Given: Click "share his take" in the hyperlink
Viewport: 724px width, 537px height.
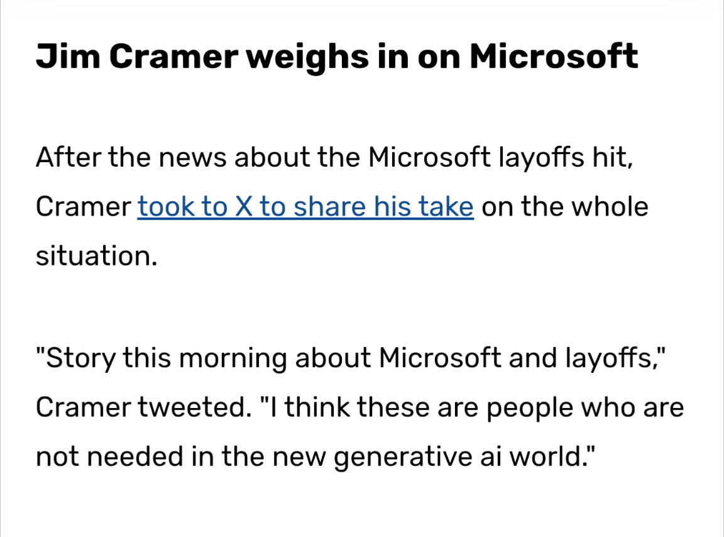Looking at the screenshot, I should point(383,207).
